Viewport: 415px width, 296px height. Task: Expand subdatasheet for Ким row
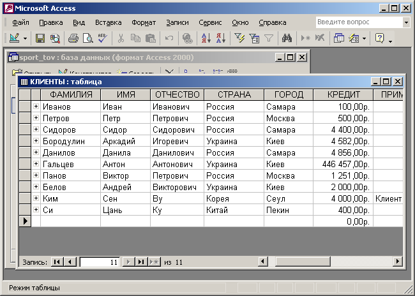coord(36,198)
